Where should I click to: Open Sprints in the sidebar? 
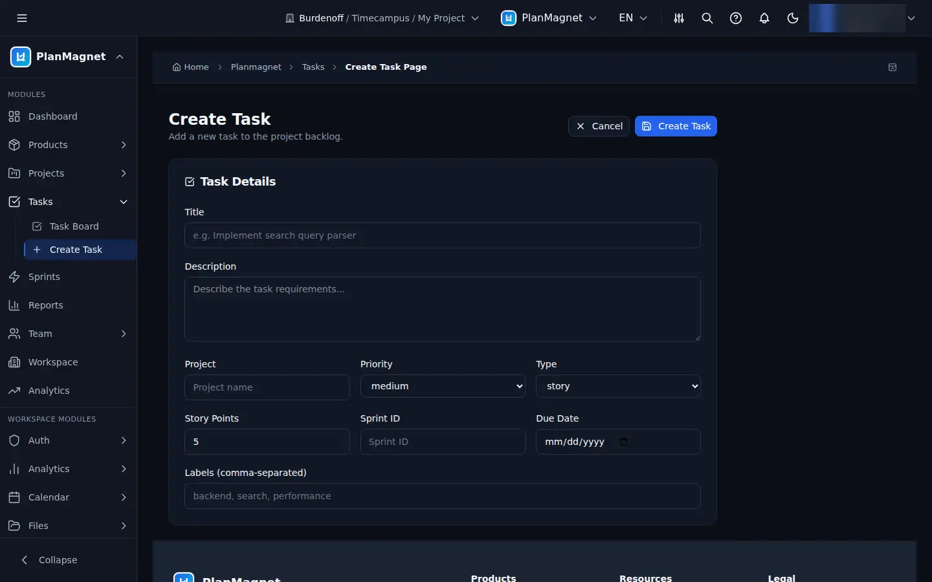coord(68,277)
